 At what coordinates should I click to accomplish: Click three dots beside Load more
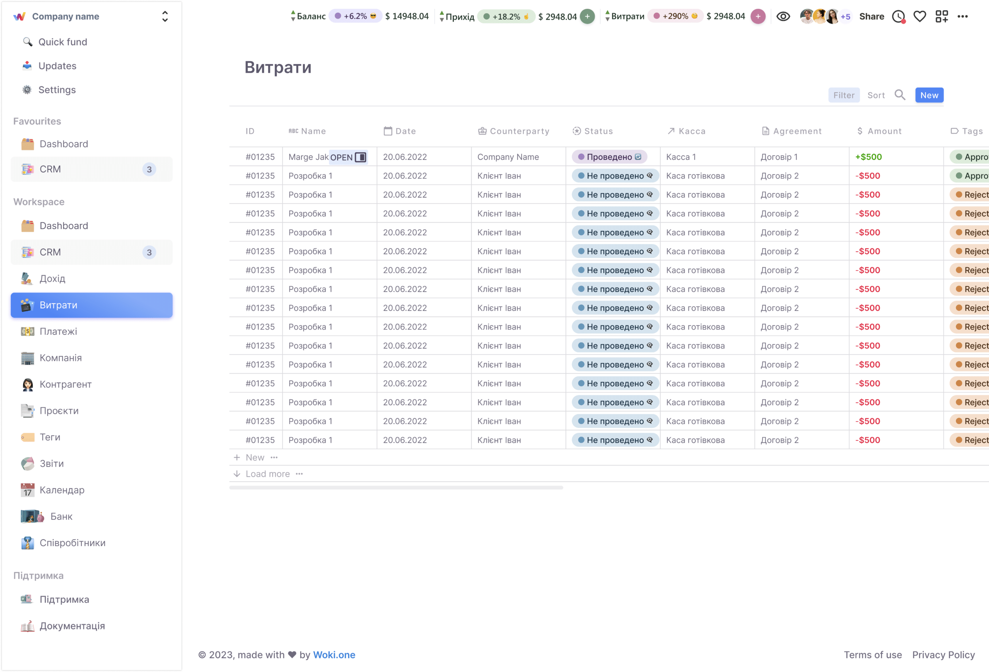(x=299, y=474)
